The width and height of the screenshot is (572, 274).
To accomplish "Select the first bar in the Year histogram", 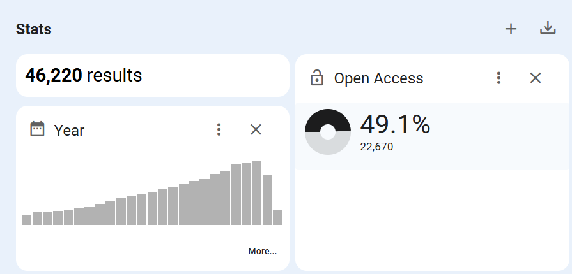I will [x=26, y=220].
